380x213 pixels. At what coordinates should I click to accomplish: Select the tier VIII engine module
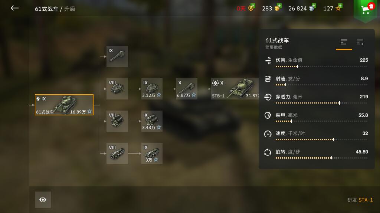tap(117, 121)
